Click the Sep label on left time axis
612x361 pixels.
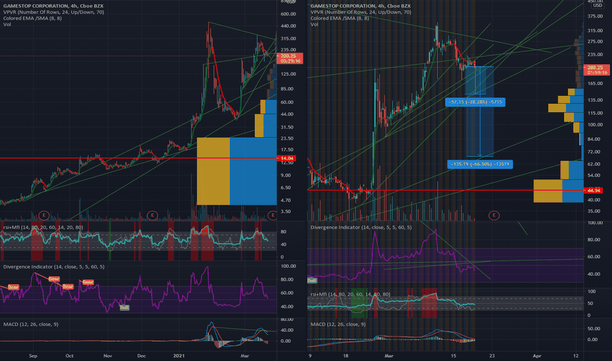click(x=33, y=356)
